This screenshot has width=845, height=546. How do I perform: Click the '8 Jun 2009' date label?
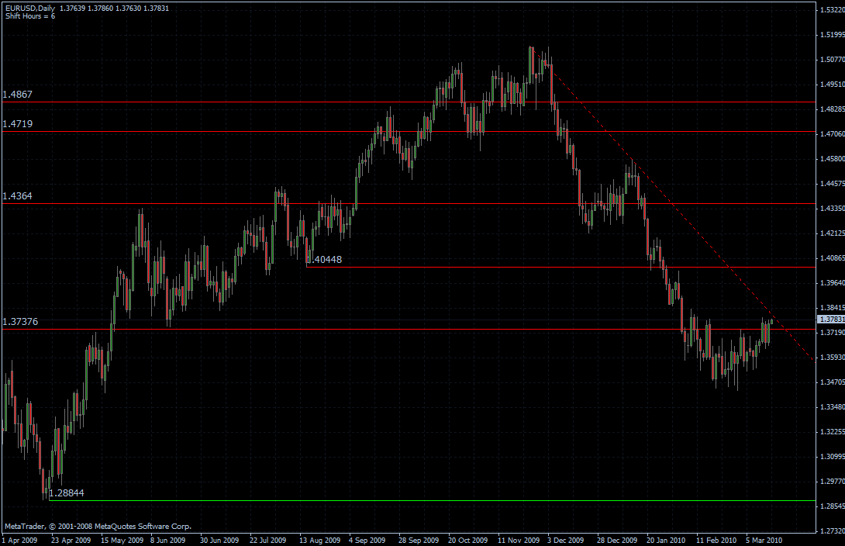pos(167,540)
